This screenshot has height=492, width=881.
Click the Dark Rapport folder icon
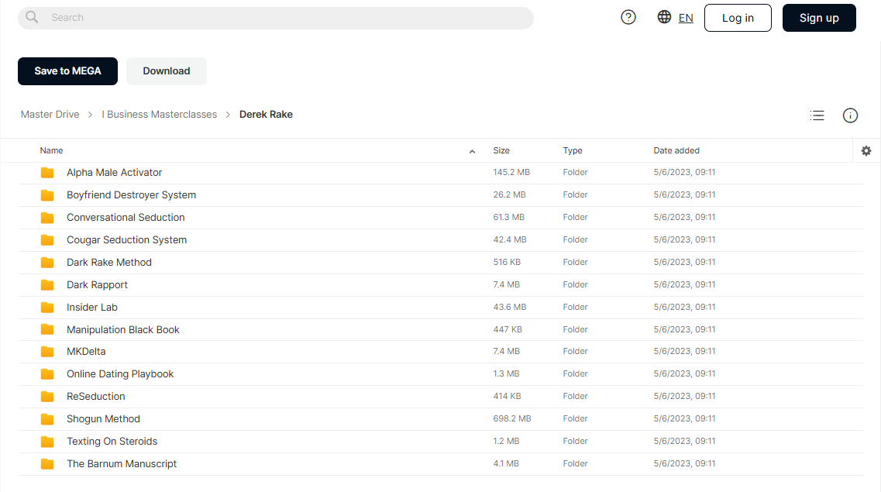47,285
